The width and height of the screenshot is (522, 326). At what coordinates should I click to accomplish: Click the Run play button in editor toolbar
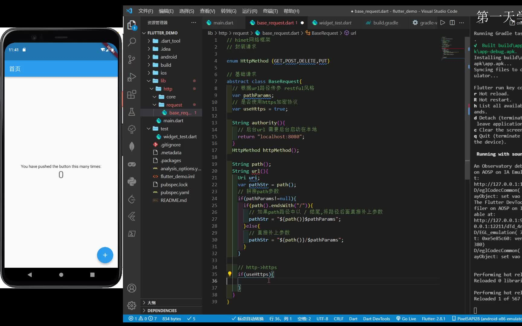click(x=443, y=23)
